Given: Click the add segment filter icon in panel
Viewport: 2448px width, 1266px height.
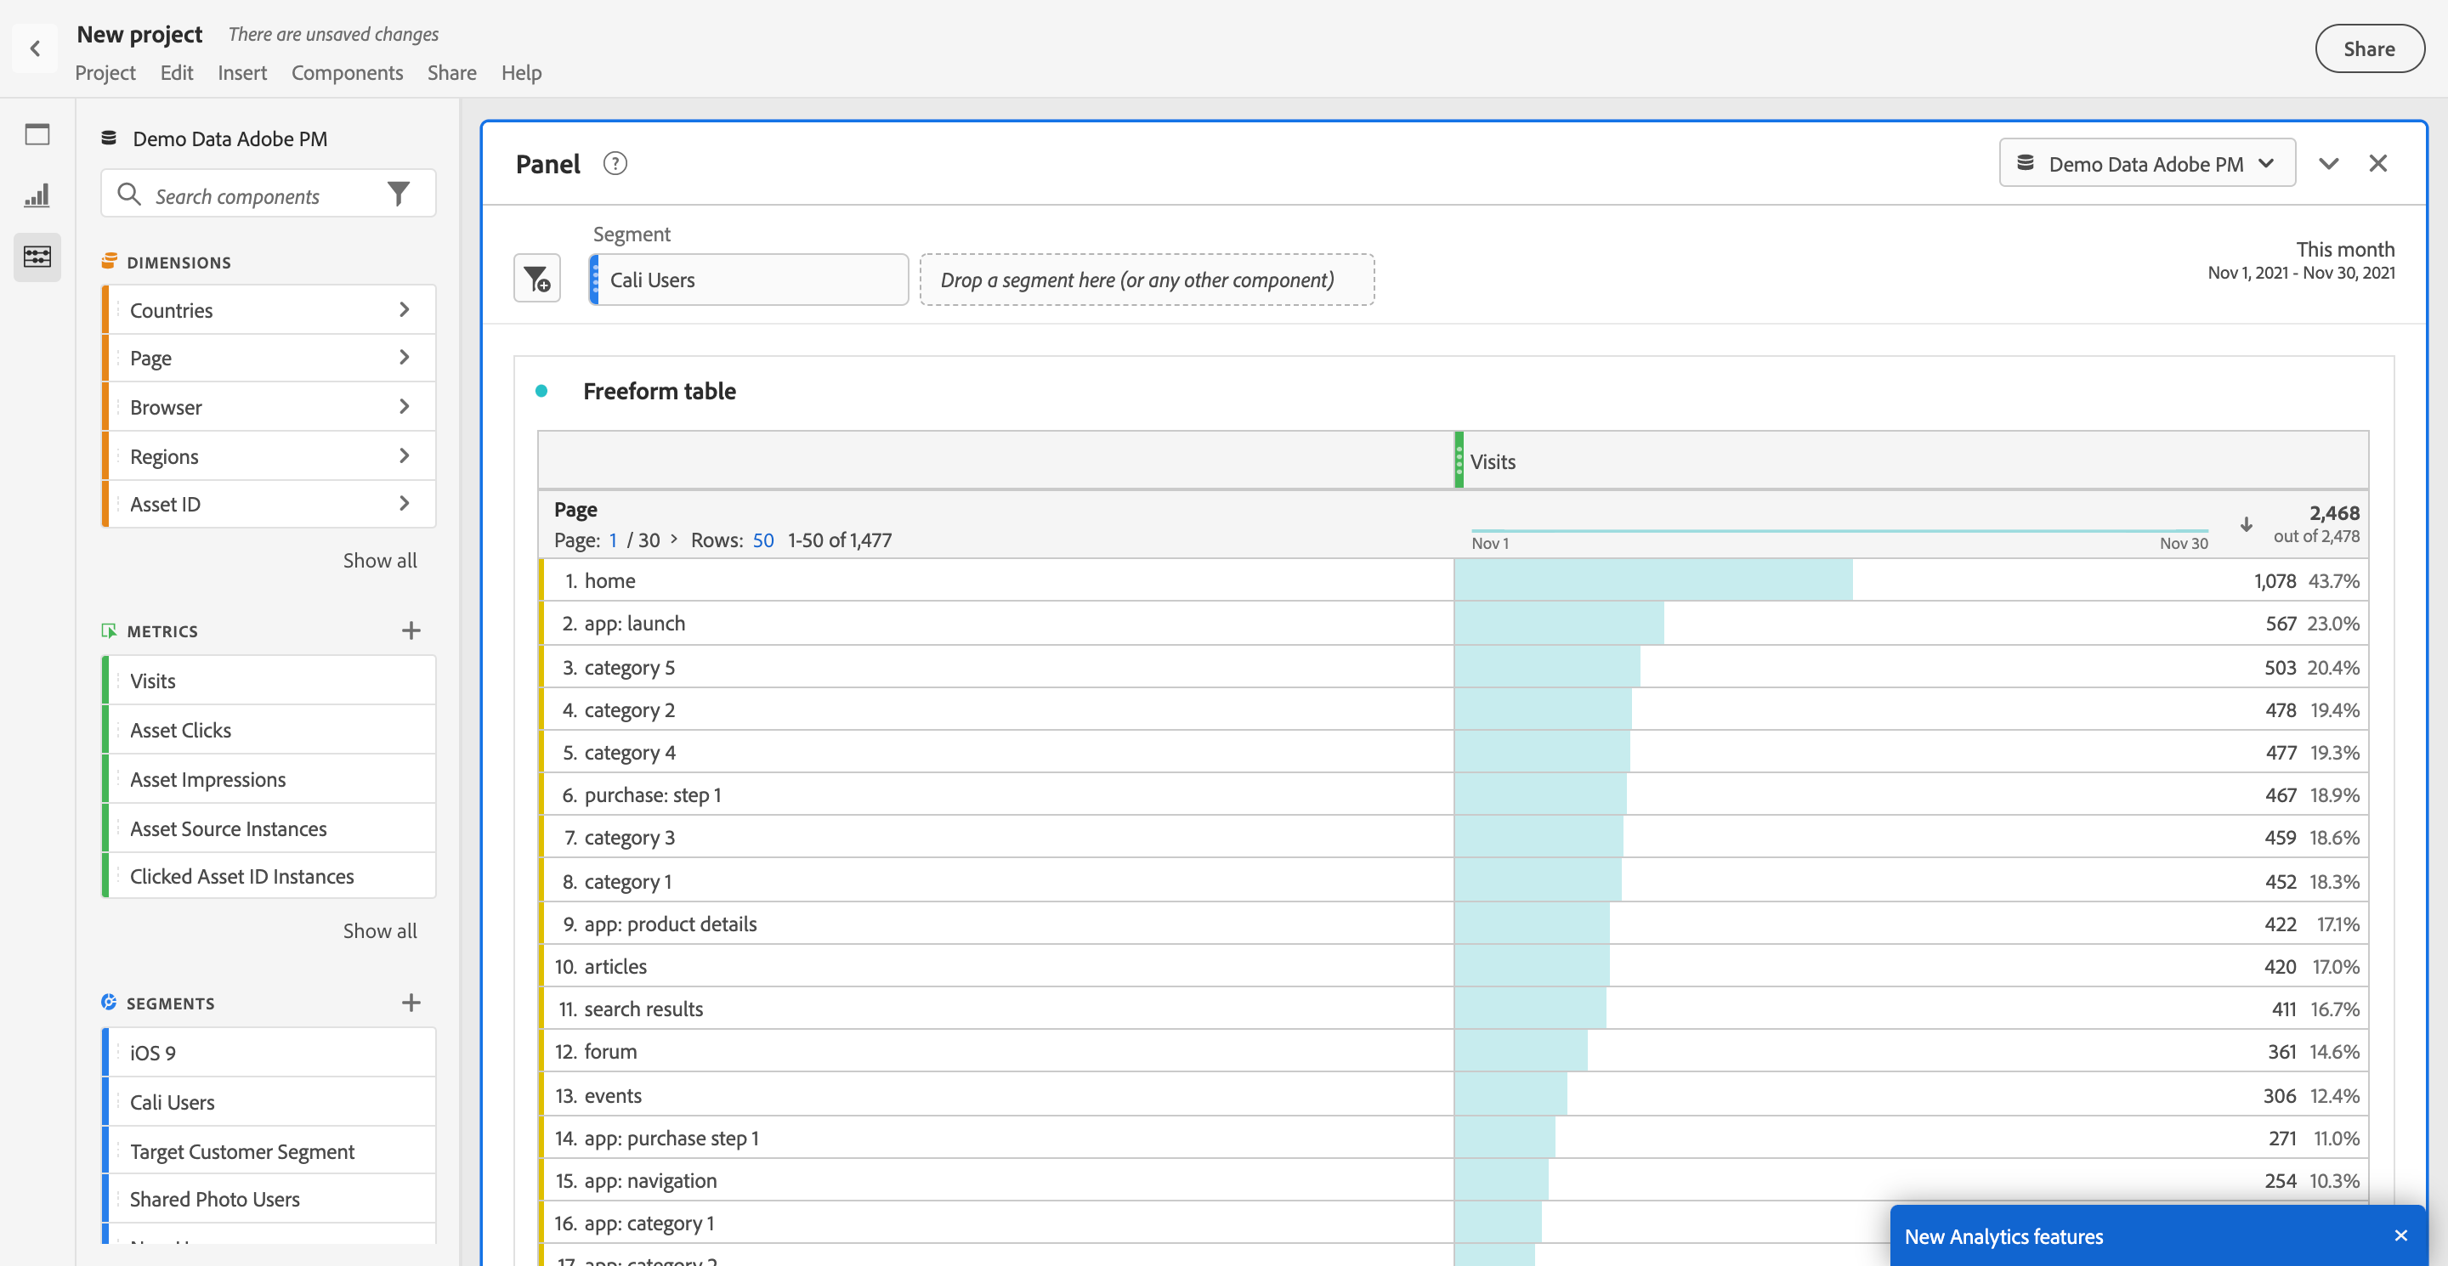Looking at the screenshot, I should tap(537, 280).
